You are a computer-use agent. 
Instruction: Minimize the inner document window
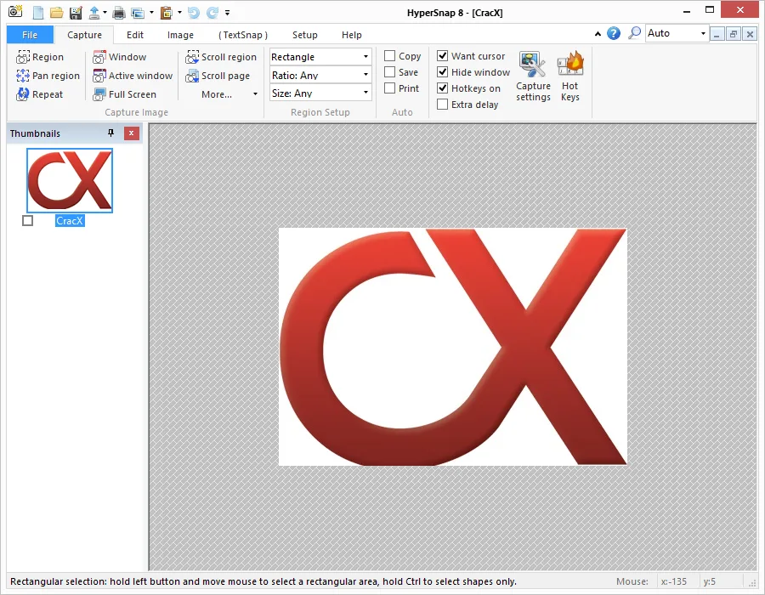pyautogui.click(x=717, y=34)
